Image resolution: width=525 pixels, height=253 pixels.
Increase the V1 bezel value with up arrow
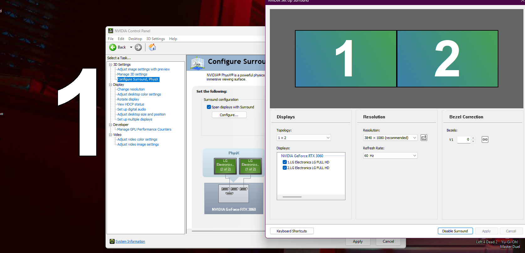coord(473,138)
